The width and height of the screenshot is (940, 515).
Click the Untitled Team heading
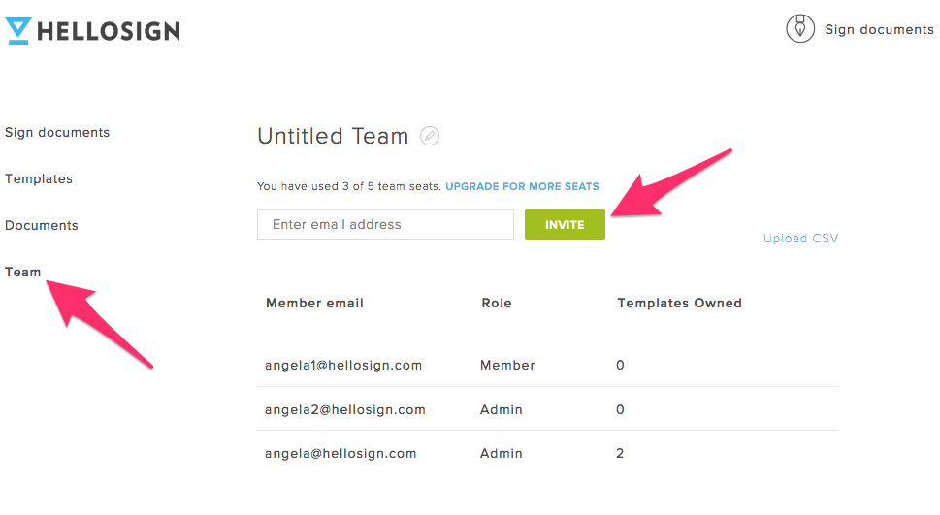pos(333,136)
